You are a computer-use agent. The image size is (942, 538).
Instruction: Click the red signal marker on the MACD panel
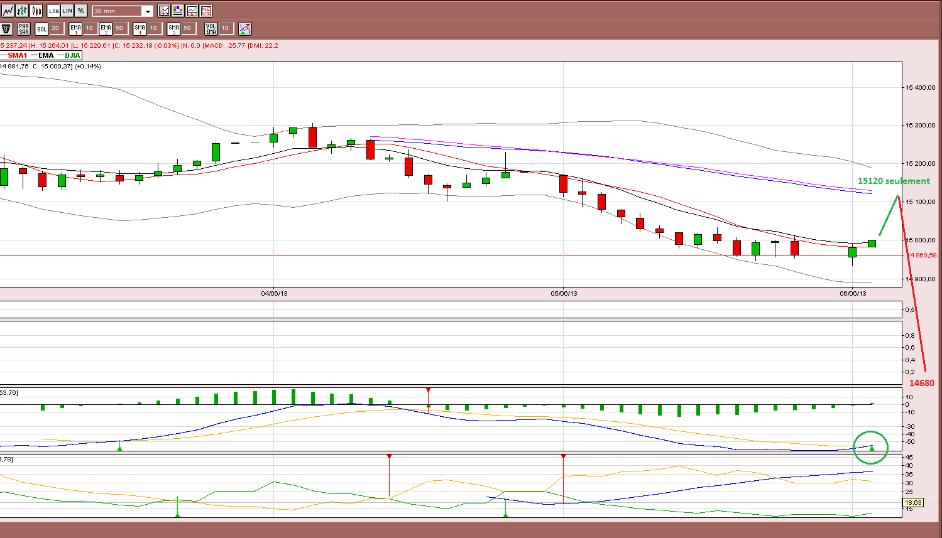429,390
